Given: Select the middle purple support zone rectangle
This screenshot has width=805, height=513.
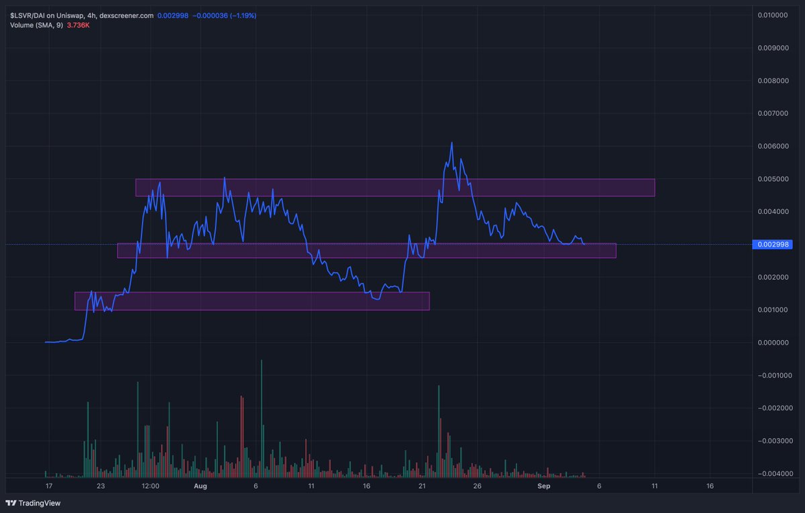Looking at the screenshot, I should coord(366,250).
